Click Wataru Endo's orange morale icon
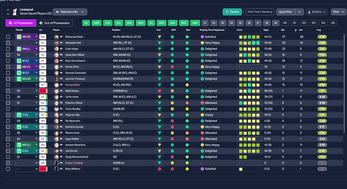347x189 pixels. click(x=187, y=133)
